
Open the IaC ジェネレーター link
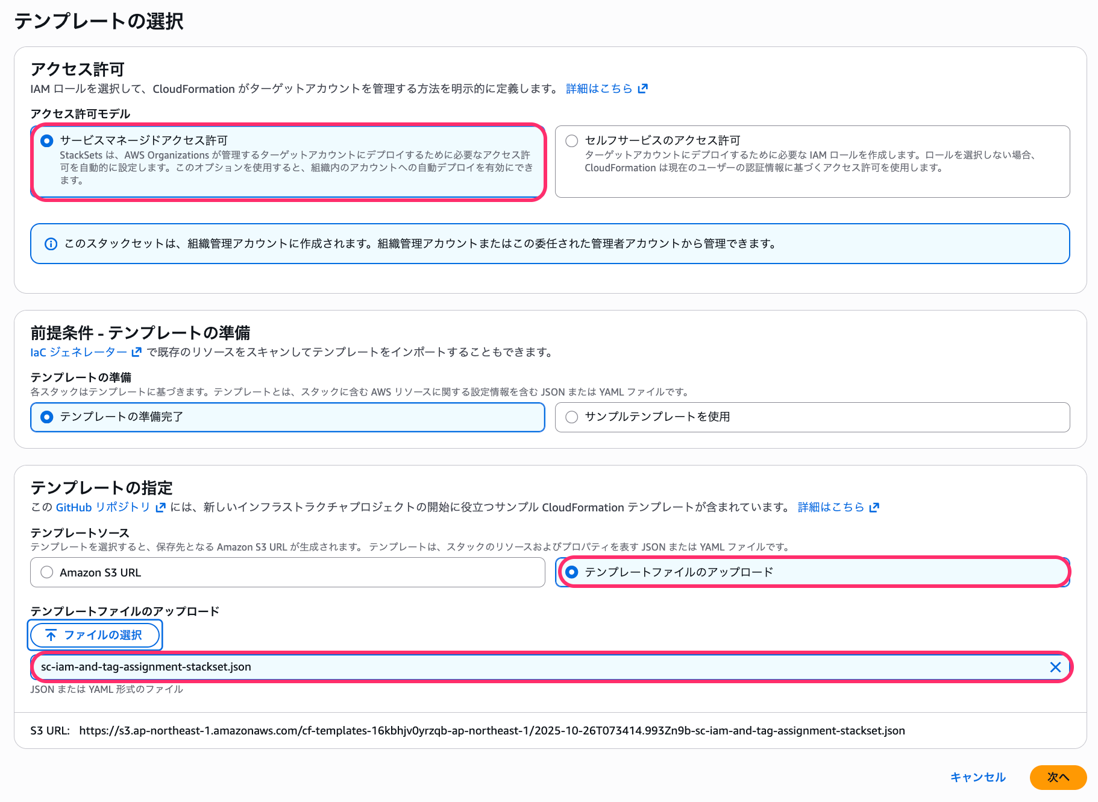[79, 352]
